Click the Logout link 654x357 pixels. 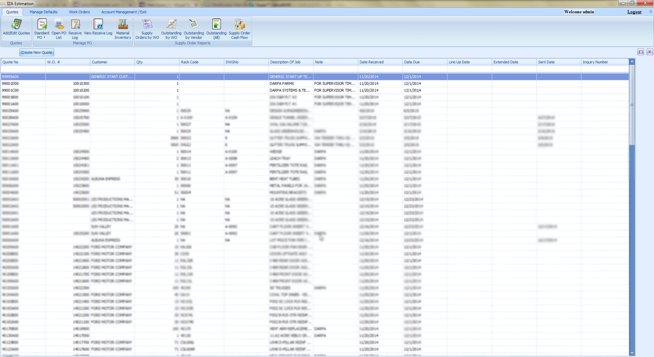pos(634,12)
